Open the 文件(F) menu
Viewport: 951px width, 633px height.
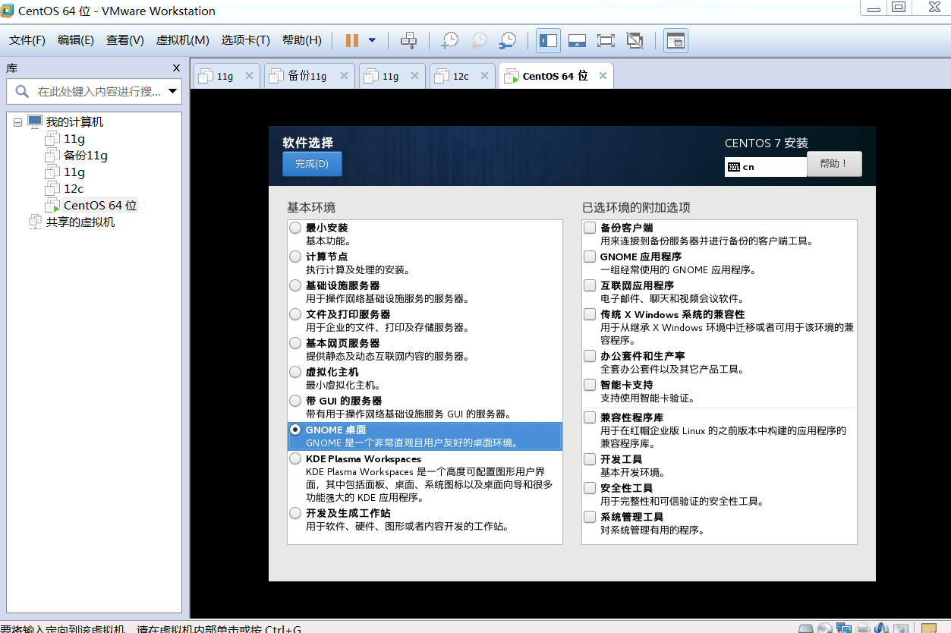tap(27, 40)
